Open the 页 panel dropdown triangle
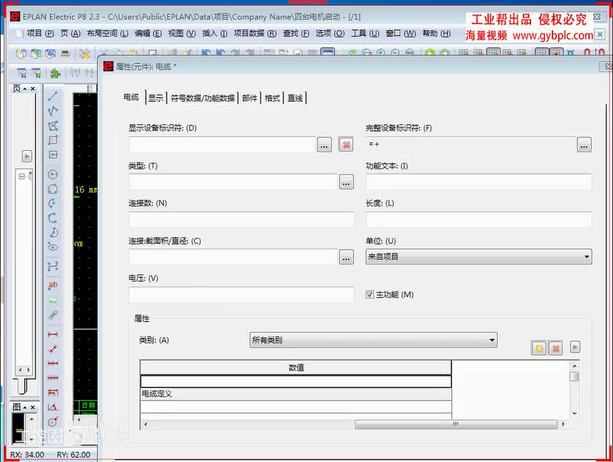This screenshot has height=462, width=613. point(25,89)
